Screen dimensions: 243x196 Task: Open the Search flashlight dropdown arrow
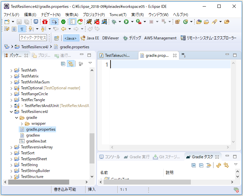[x=220, y=22]
